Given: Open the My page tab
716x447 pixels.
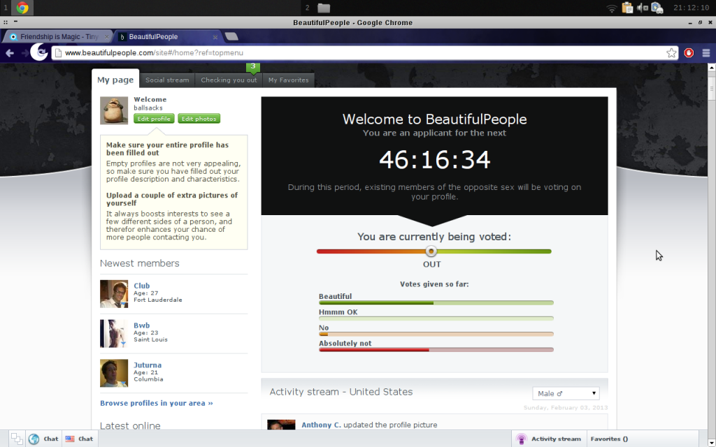Looking at the screenshot, I should pyautogui.click(x=115, y=80).
